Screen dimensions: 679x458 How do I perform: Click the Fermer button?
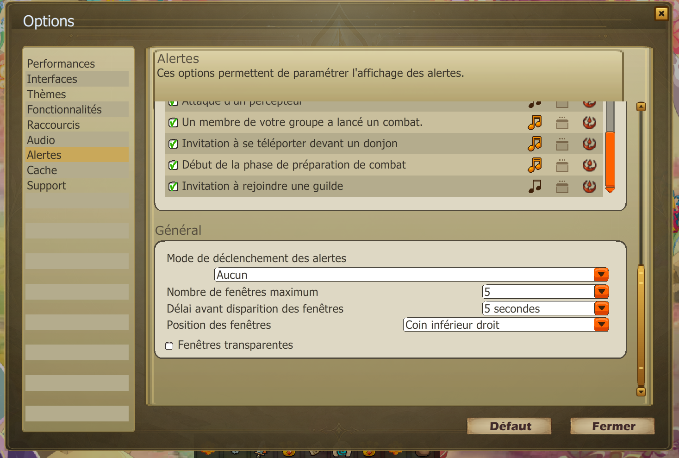pyautogui.click(x=612, y=426)
